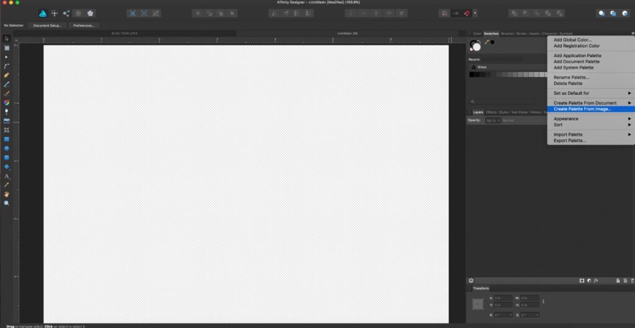Select the Node tool
Screen dimensions: 635x328
click(6, 57)
